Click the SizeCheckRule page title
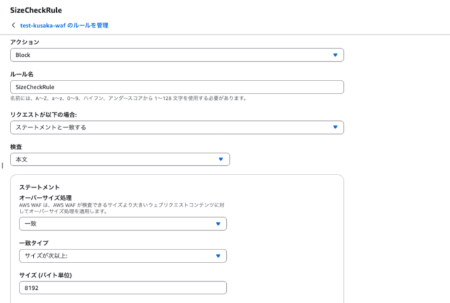Image resolution: width=450 pixels, height=303 pixels. tap(36, 10)
